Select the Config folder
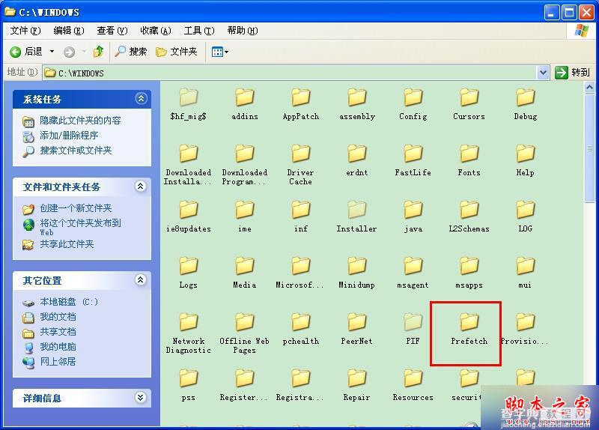599x430 pixels. pyautogui.click(x=413, y=104)
